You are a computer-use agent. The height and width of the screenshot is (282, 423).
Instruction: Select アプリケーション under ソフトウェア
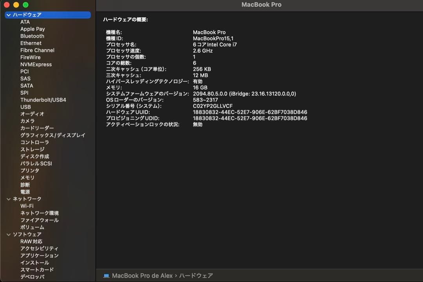pyautogui.click(x=39, y=255)
